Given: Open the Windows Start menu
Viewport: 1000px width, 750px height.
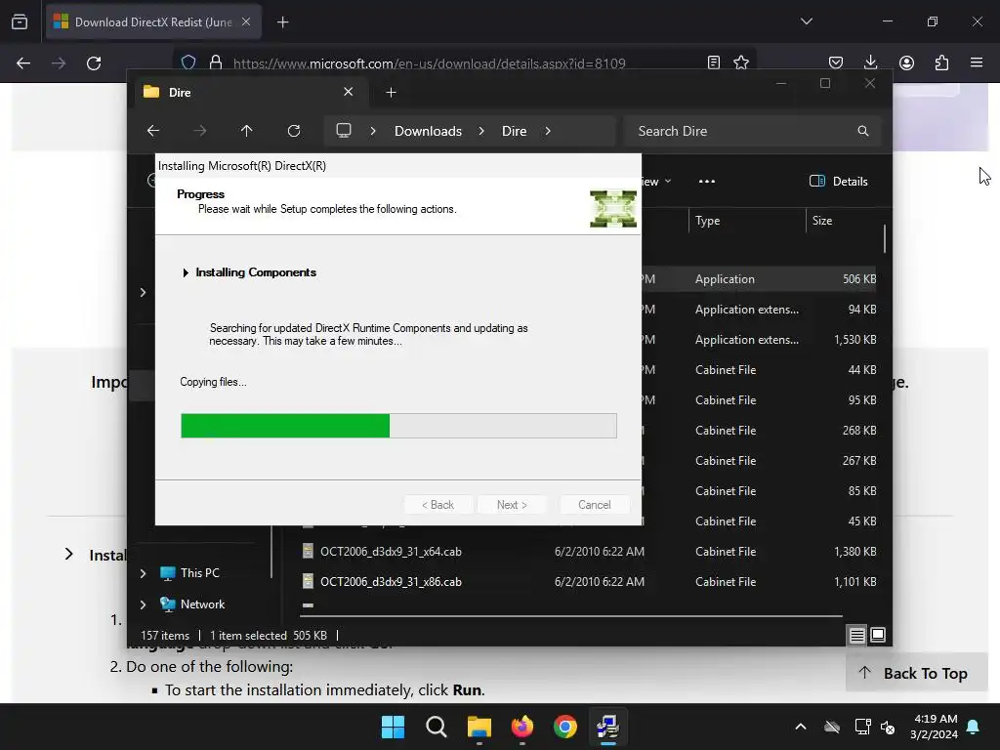Looking at the screenshot, I should tap(393, 727).
